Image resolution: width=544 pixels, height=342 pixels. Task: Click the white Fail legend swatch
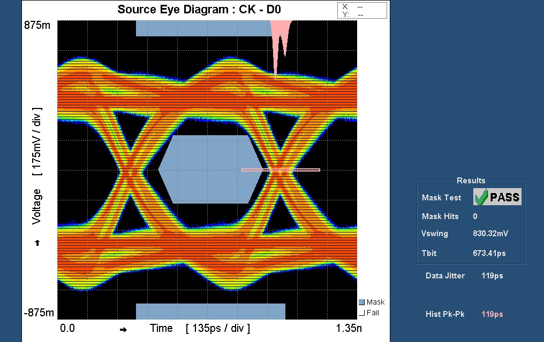[x=361, y=313]
